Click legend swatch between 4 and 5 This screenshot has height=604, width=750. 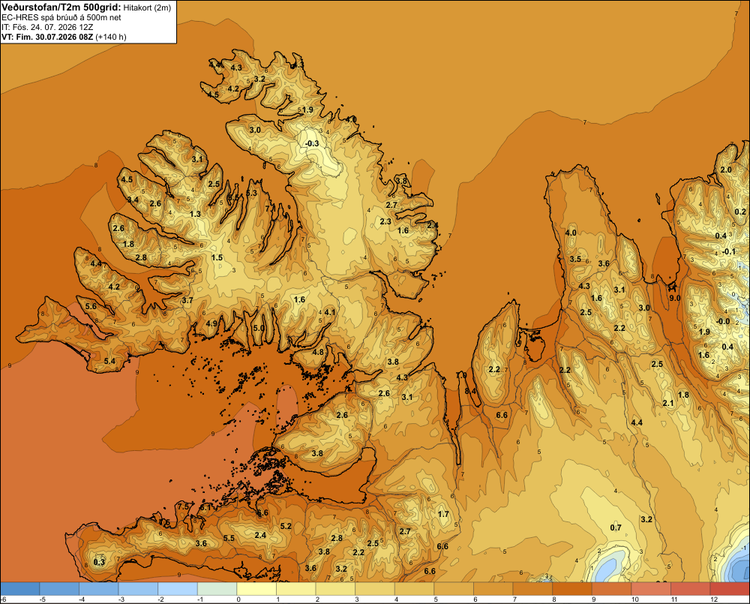click(415, 588)
